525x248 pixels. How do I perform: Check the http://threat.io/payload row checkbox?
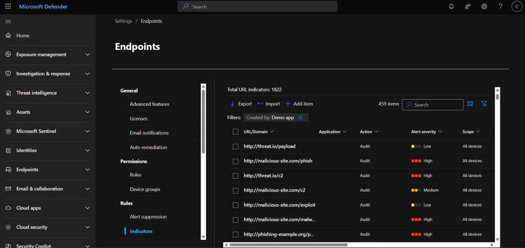[x=235, y=146]
